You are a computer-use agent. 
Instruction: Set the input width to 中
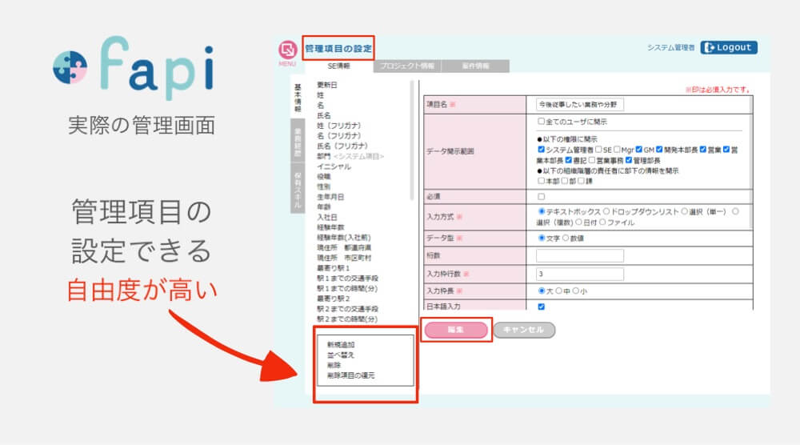560,291
